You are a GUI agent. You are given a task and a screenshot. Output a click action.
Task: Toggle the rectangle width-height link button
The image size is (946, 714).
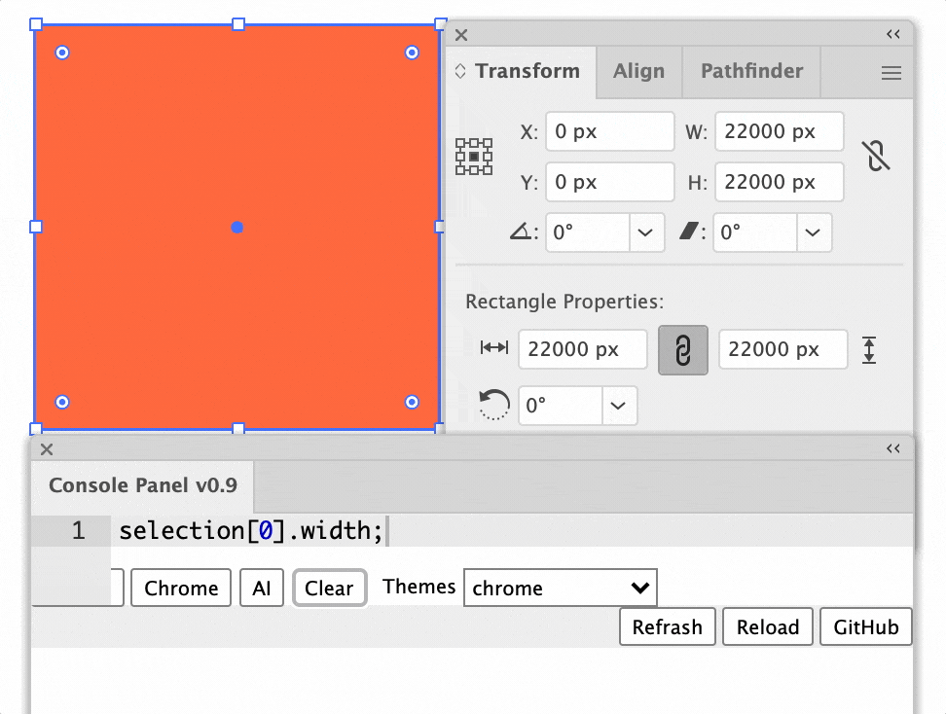point(683,350)
